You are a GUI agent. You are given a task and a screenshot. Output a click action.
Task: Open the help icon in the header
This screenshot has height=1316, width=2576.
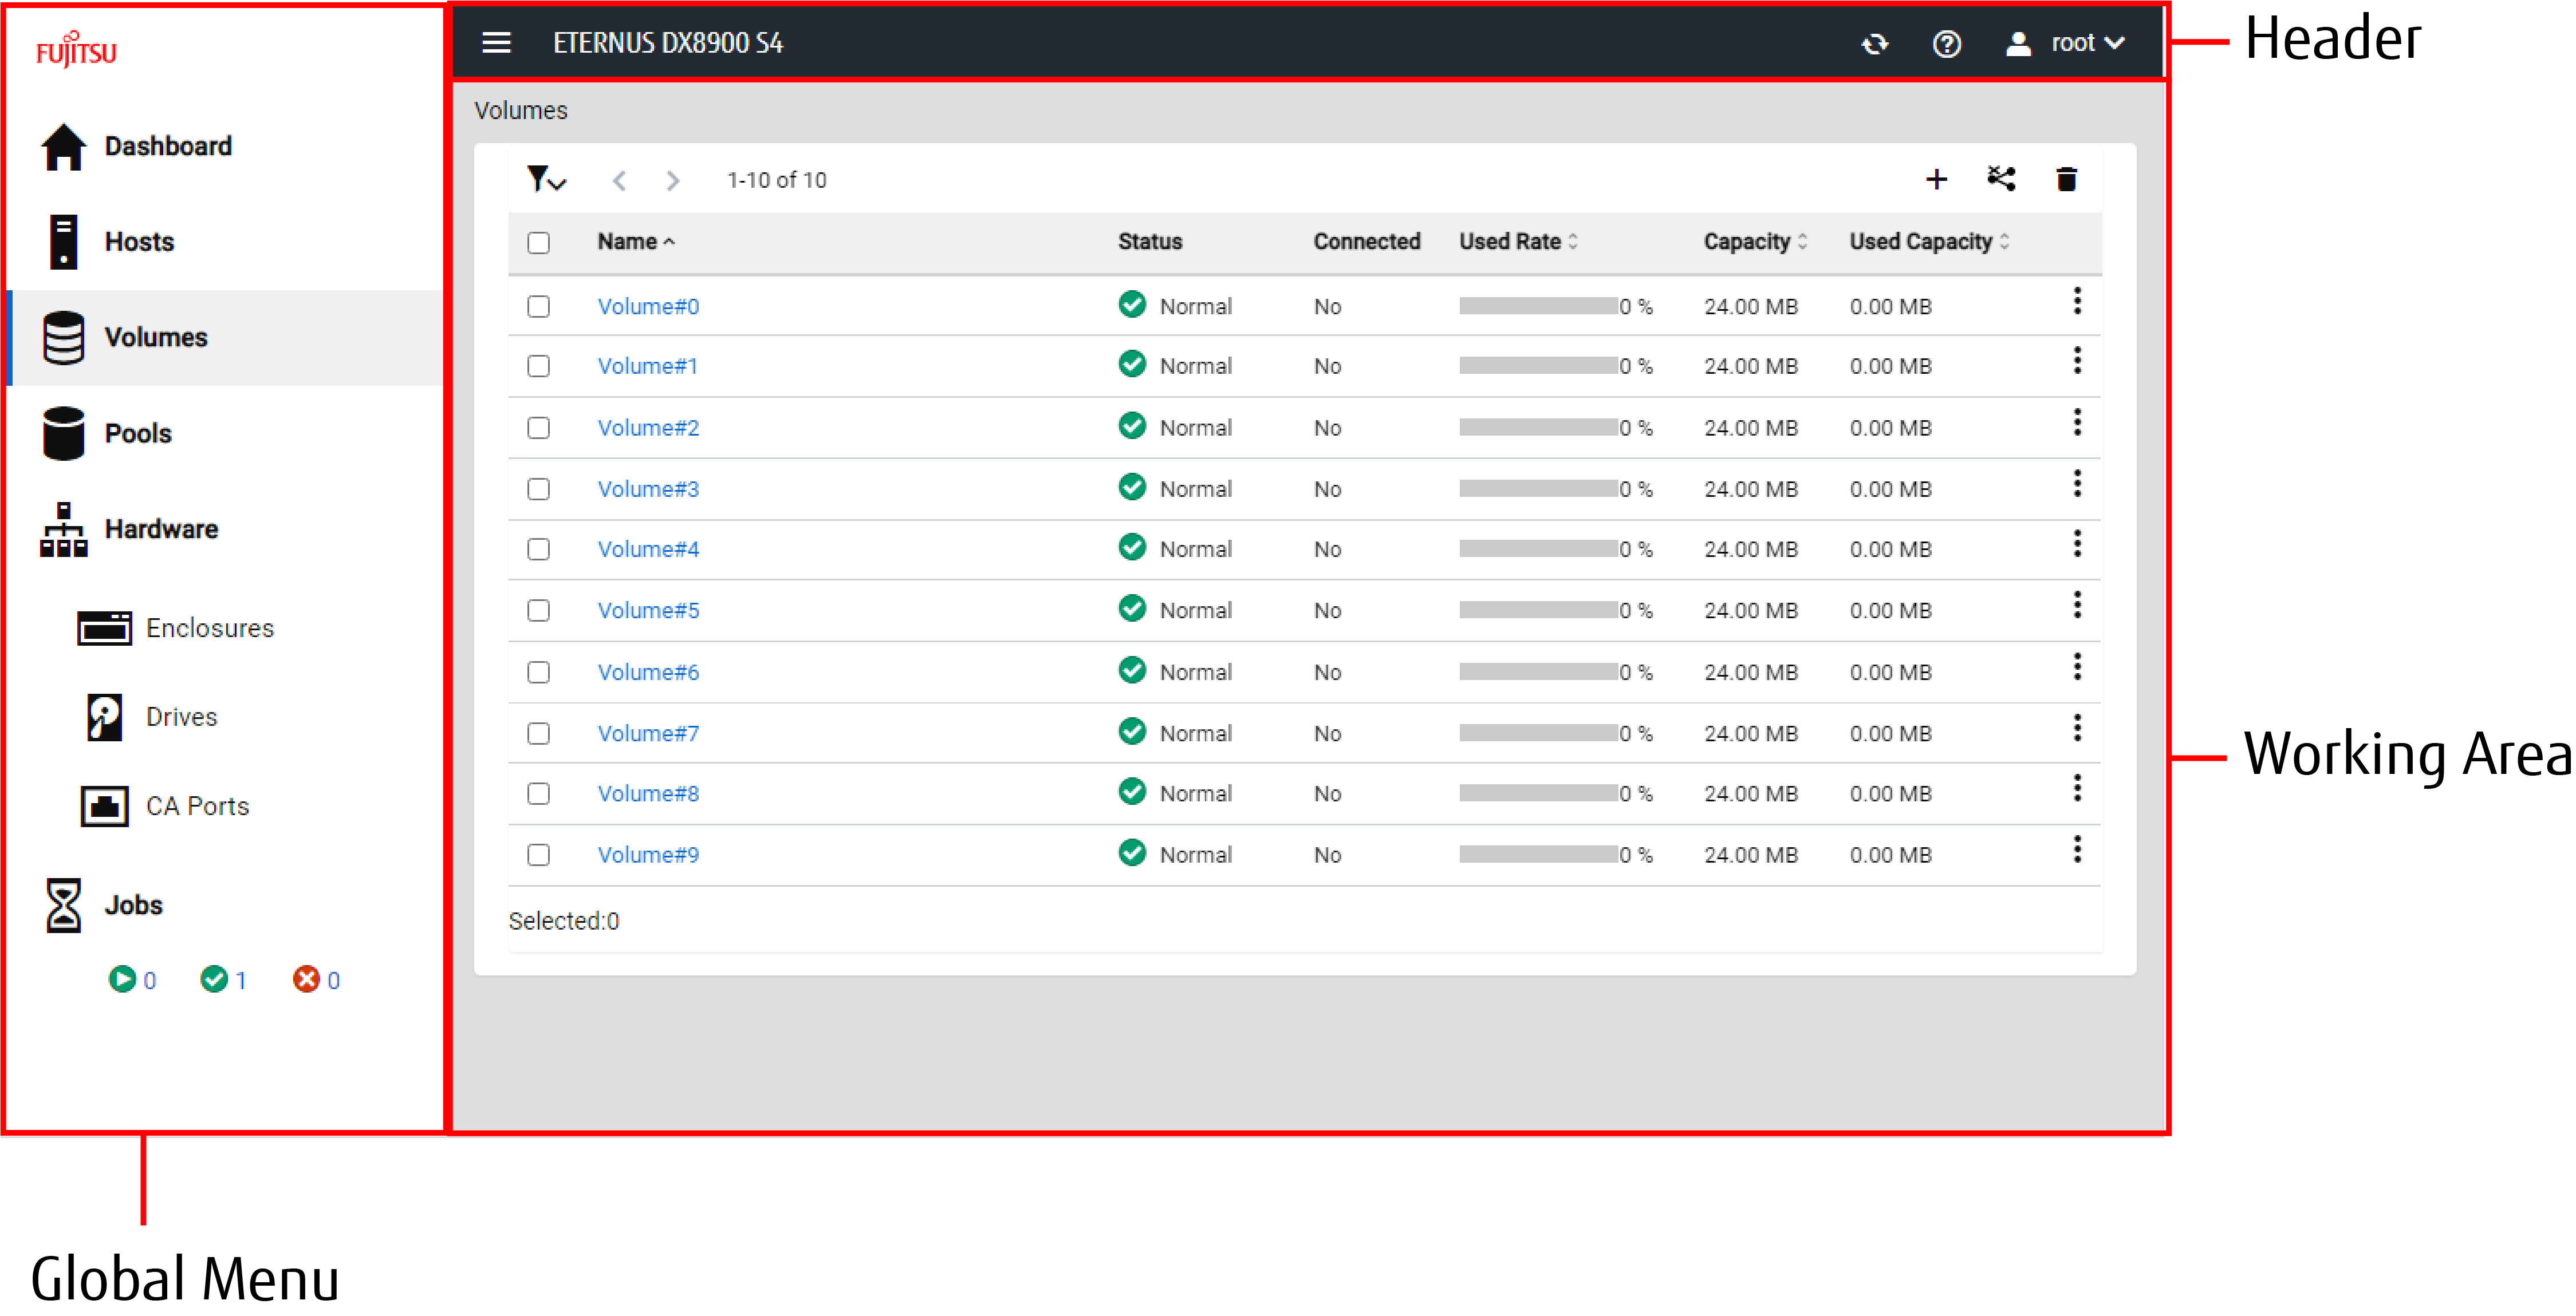pos(1947,44)
